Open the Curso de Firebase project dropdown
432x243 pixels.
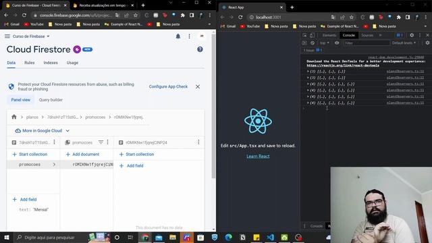[31, 36]
